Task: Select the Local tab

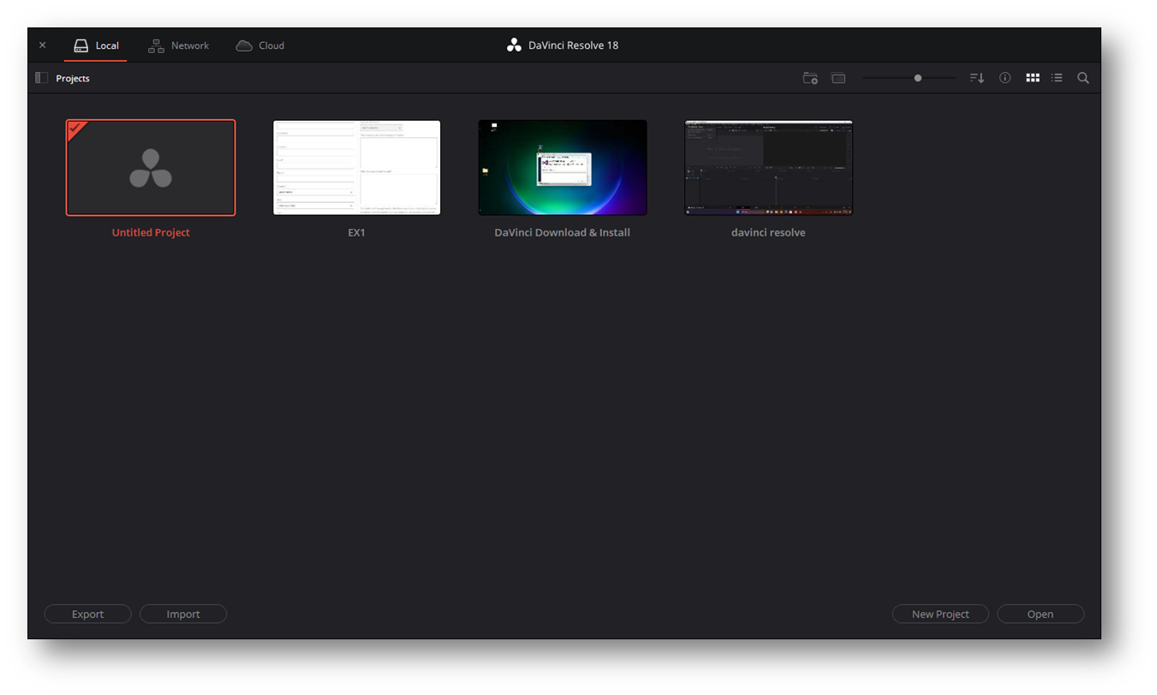Action: tap(95, 45)
